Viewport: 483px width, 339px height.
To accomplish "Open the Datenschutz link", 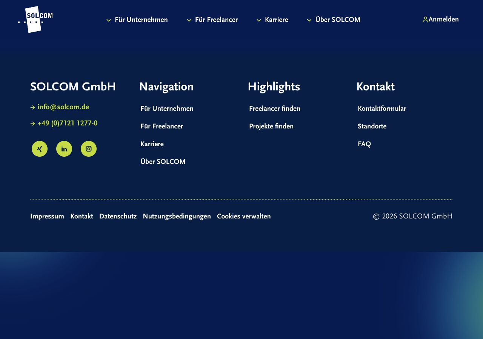I will [118, 216].
